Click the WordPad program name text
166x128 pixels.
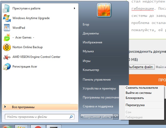(19, 28)
